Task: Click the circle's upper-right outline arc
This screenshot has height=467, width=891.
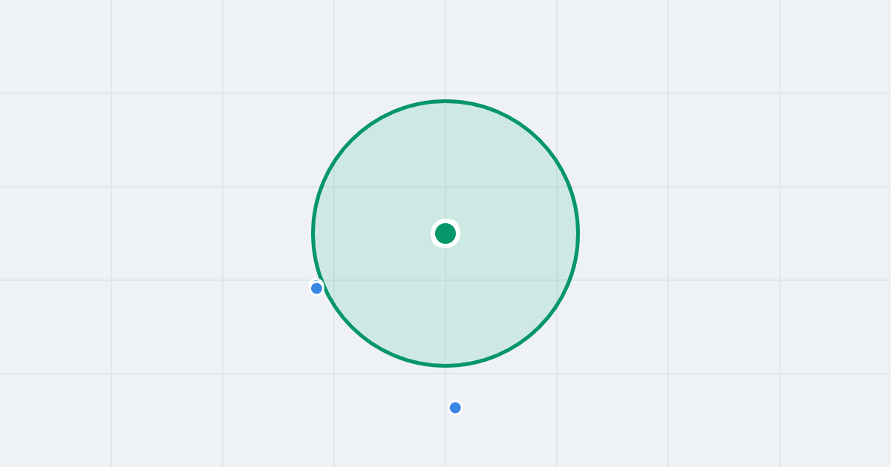Action: click(x=539, y=140)
